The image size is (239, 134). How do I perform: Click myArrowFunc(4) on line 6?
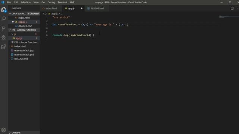[x=81, y=35]
